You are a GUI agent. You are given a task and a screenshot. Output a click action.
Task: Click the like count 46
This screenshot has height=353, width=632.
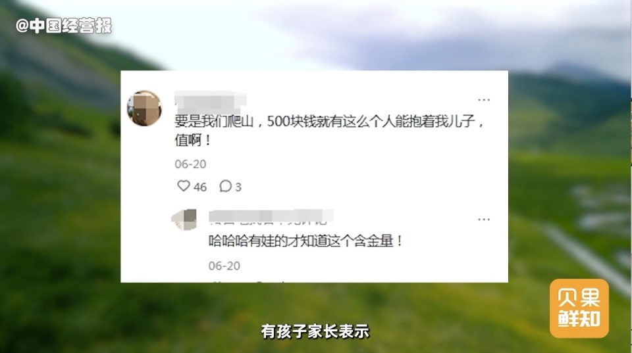point(200,187)
